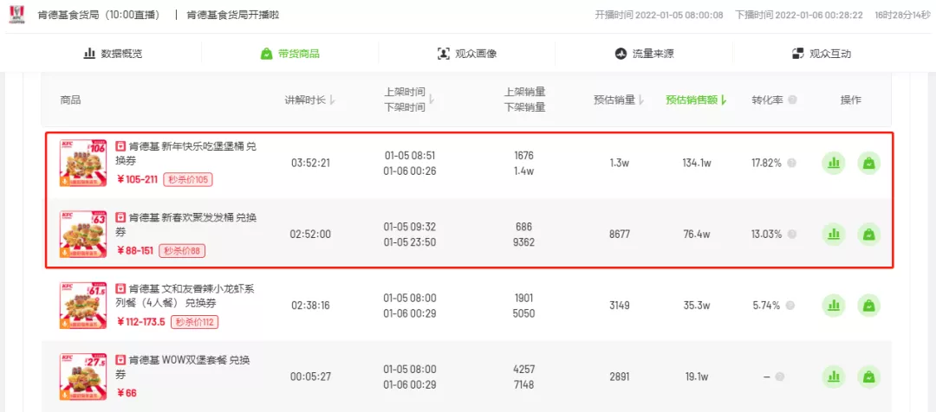Click the 观众画像 portrait icon
This screenshot has height=412, width=936.
(444, 54)
